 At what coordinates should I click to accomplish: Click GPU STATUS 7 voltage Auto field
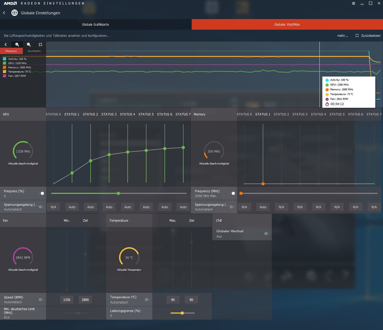[183, 207]
